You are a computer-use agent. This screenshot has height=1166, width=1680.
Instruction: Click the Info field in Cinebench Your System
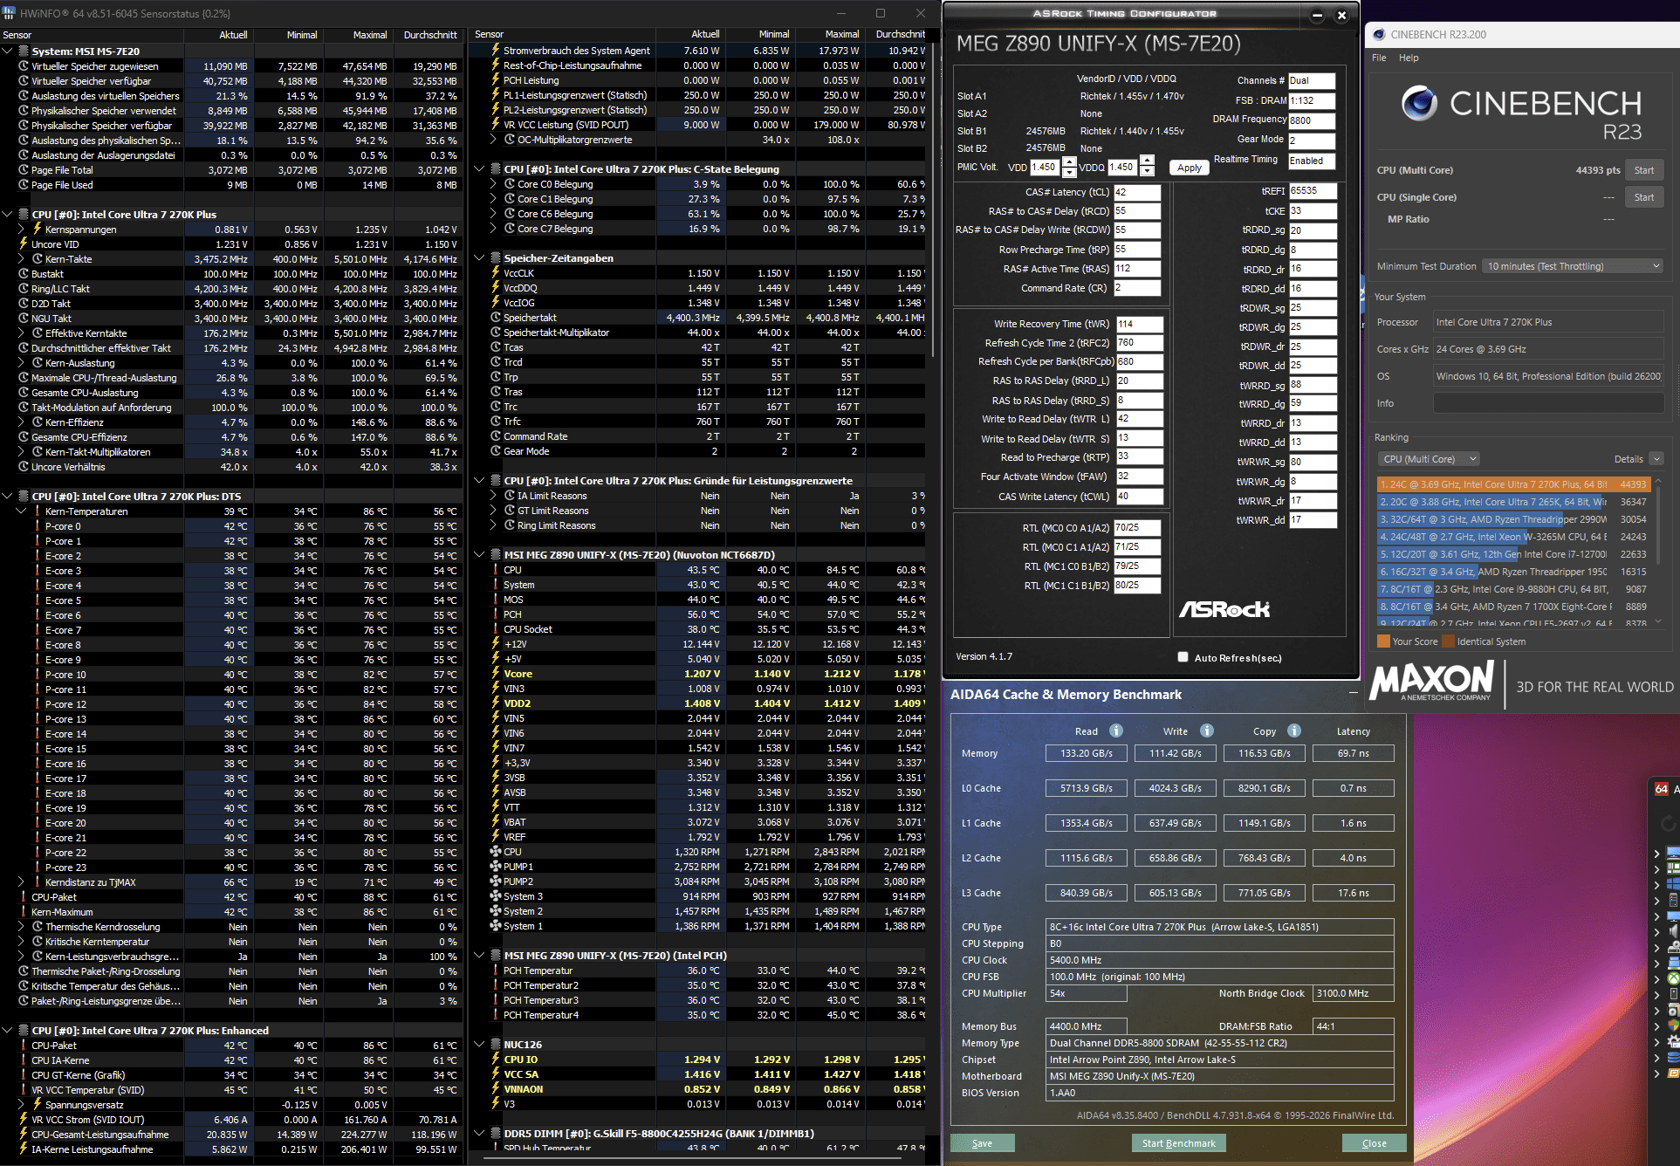(x=1547, y=403)
